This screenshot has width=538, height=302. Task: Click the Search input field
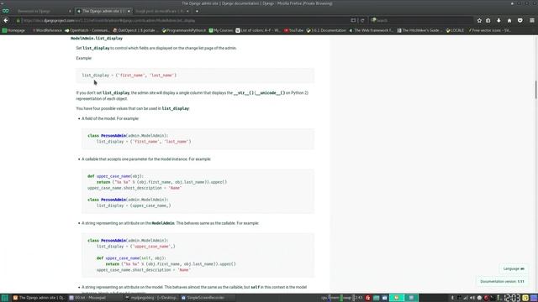[x=424, y=20]
